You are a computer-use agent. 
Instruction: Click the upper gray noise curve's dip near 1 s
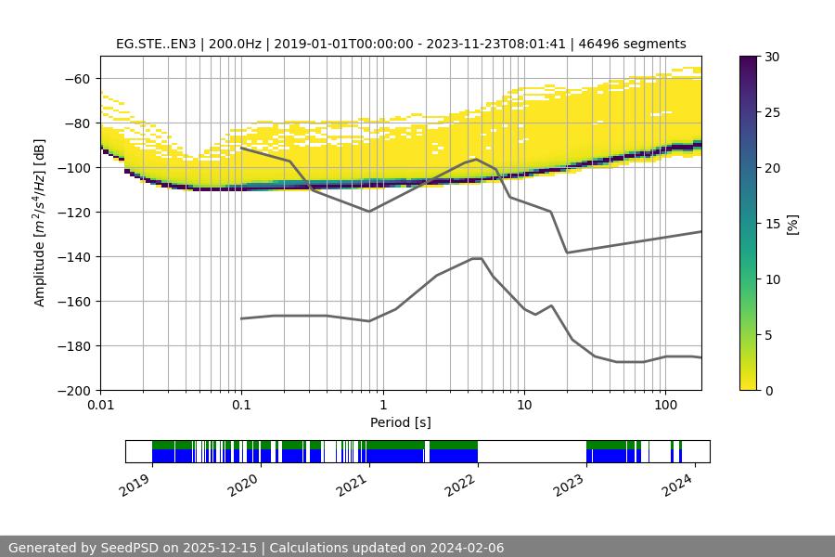pyautogui.click(x=369, y=211)
